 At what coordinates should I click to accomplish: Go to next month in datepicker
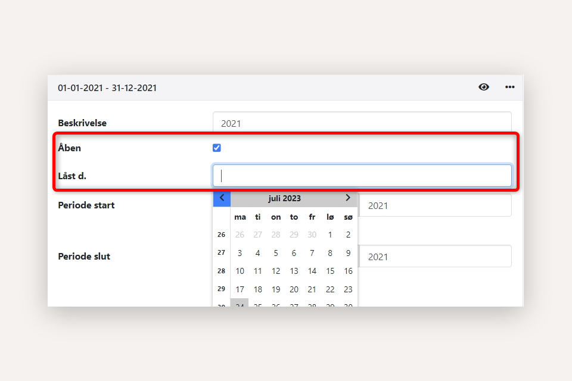pos(348,198)
